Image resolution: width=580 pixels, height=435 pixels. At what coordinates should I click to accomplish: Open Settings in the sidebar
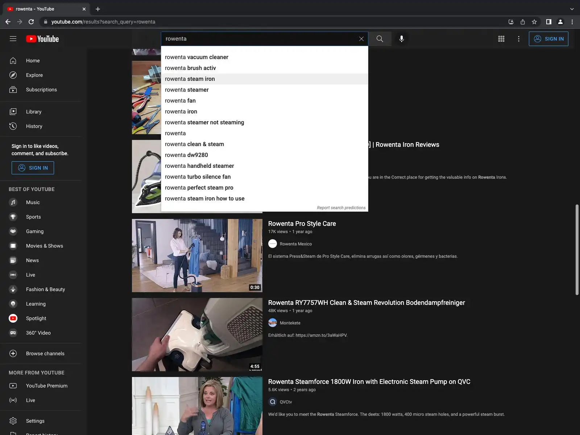tap(41, 421)
